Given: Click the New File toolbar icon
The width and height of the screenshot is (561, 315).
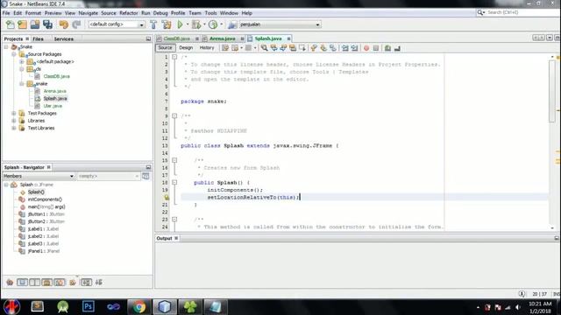Looking at the screenshot, I should pyautogui.click(x=11, y=24).
